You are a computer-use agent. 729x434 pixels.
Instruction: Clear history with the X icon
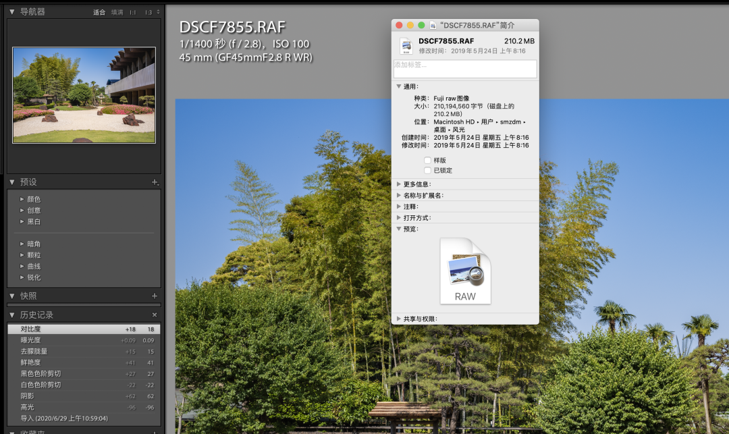(155, 315)
